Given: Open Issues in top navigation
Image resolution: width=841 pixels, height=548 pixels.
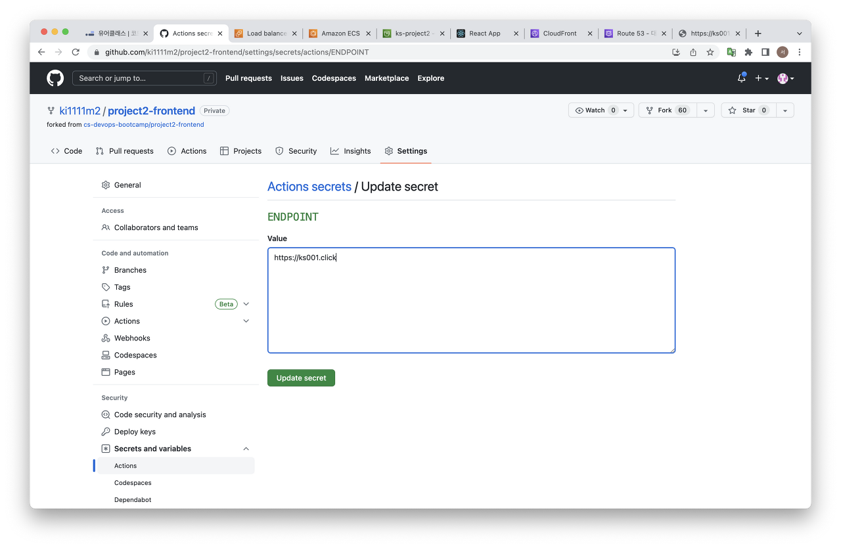Looking at the screenshot, I should coord(292,78).
